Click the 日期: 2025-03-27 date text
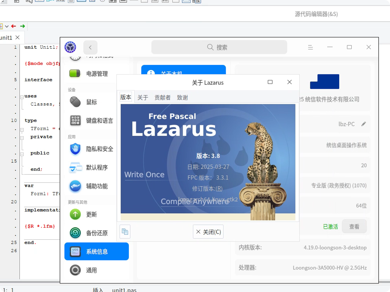The height and width of the screenshot is (292, 390). point(208,167)
